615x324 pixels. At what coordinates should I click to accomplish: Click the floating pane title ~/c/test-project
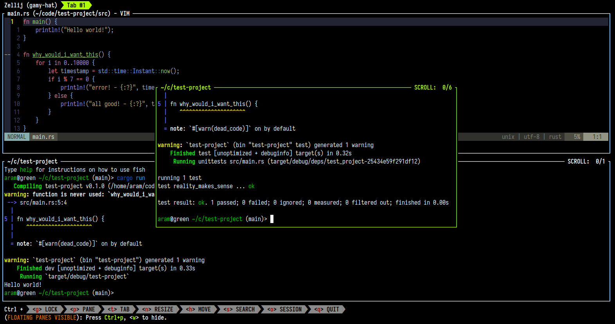click(x=186, y=87)
